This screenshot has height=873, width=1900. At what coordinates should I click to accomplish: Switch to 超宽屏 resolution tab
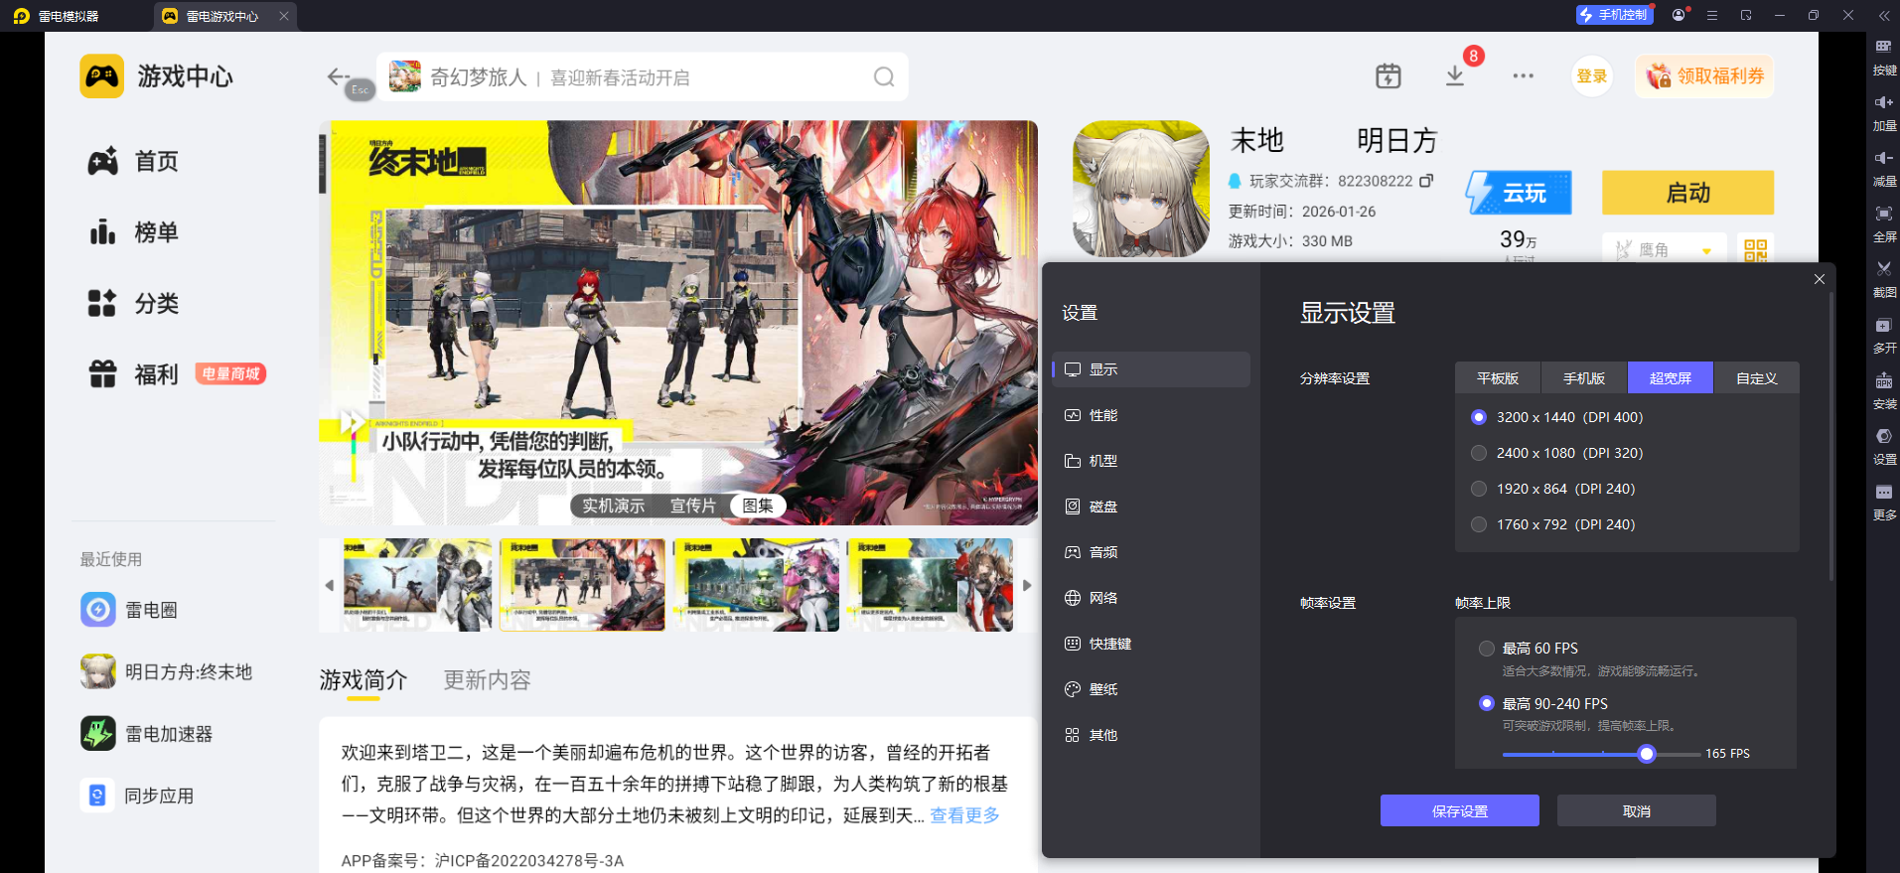pyautogui.click(x=1671, y=378)
